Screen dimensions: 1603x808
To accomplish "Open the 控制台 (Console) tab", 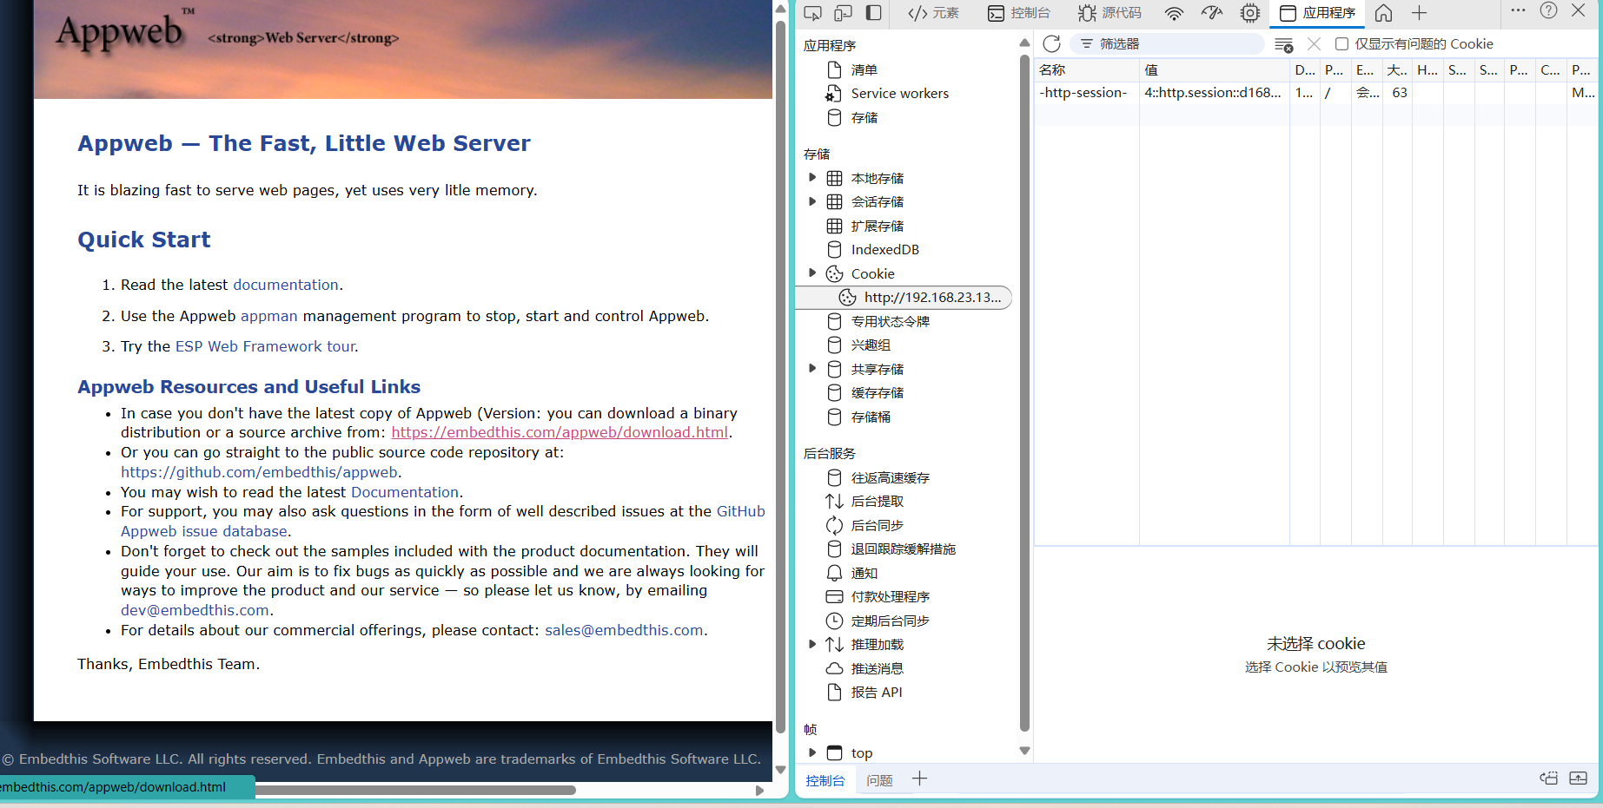I will pos(1019,13).
